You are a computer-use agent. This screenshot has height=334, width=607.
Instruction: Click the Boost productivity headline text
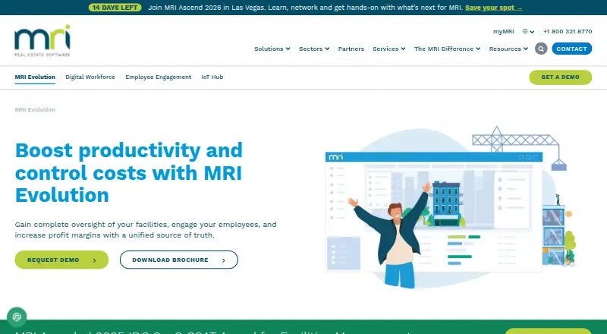(x=128, y=172)
